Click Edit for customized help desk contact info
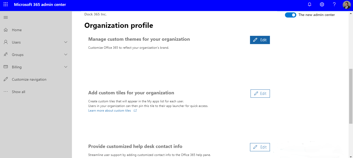 (260, 147)
